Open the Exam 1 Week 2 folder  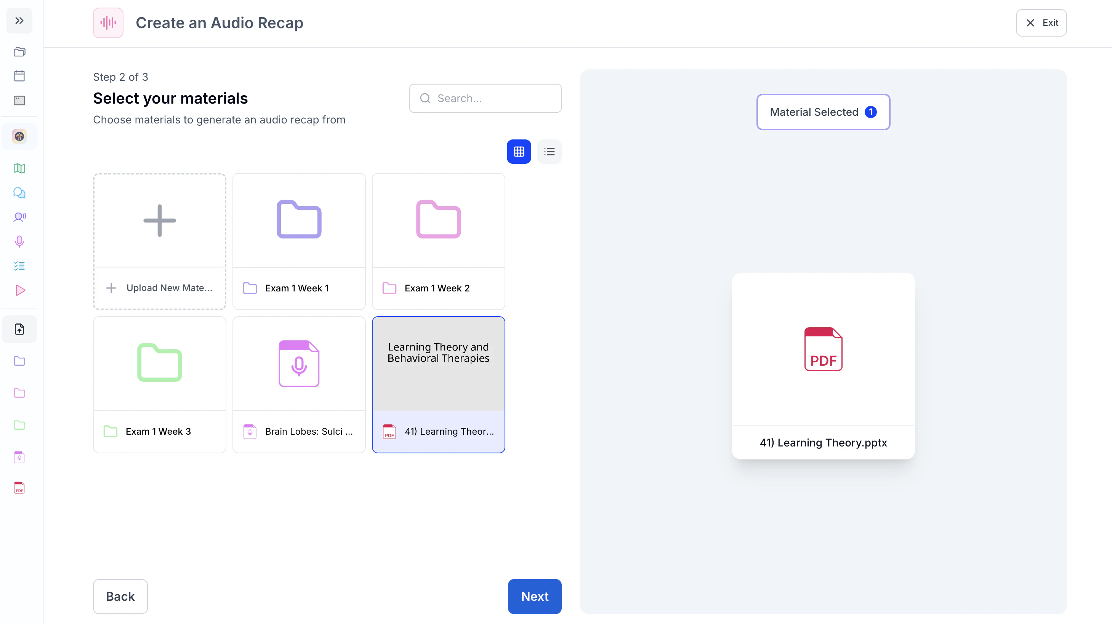click(438, 241)
